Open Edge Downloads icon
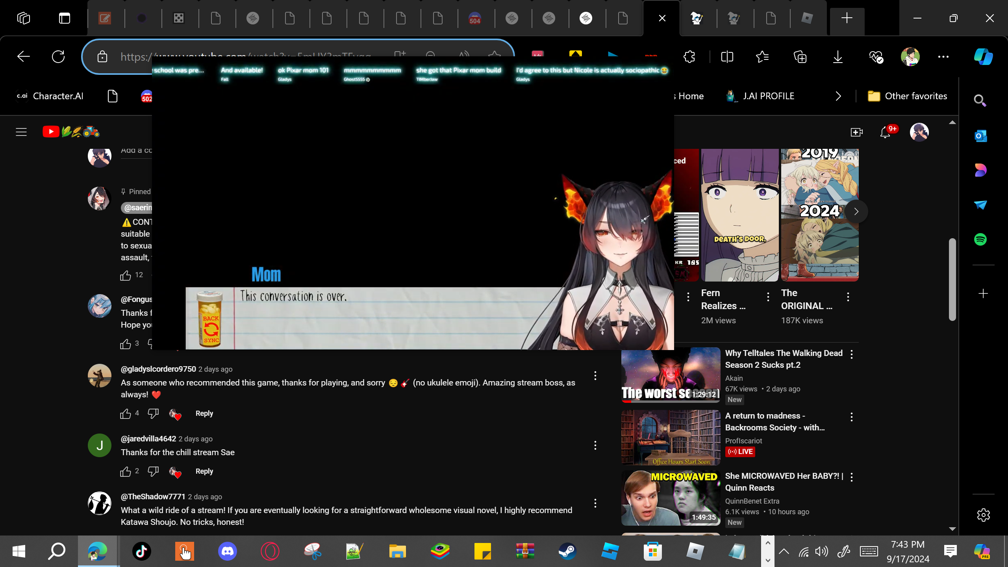 tap(838, 57)
